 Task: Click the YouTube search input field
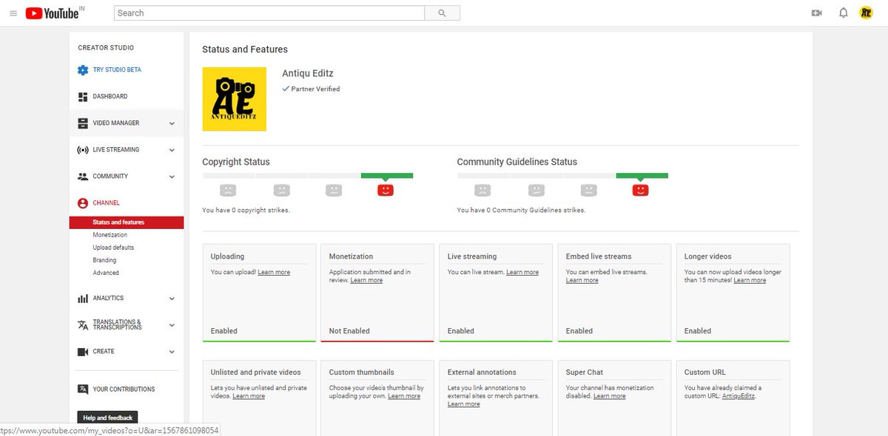(x=269, y=13)
